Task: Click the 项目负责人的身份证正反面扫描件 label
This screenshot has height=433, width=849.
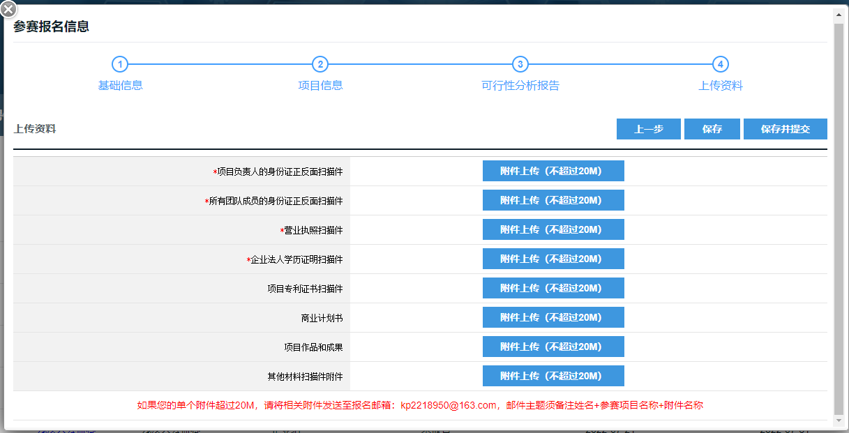Action: coord(278,172)
